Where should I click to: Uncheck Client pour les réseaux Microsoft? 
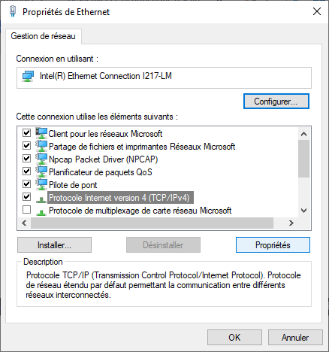[x=27, y=132]
